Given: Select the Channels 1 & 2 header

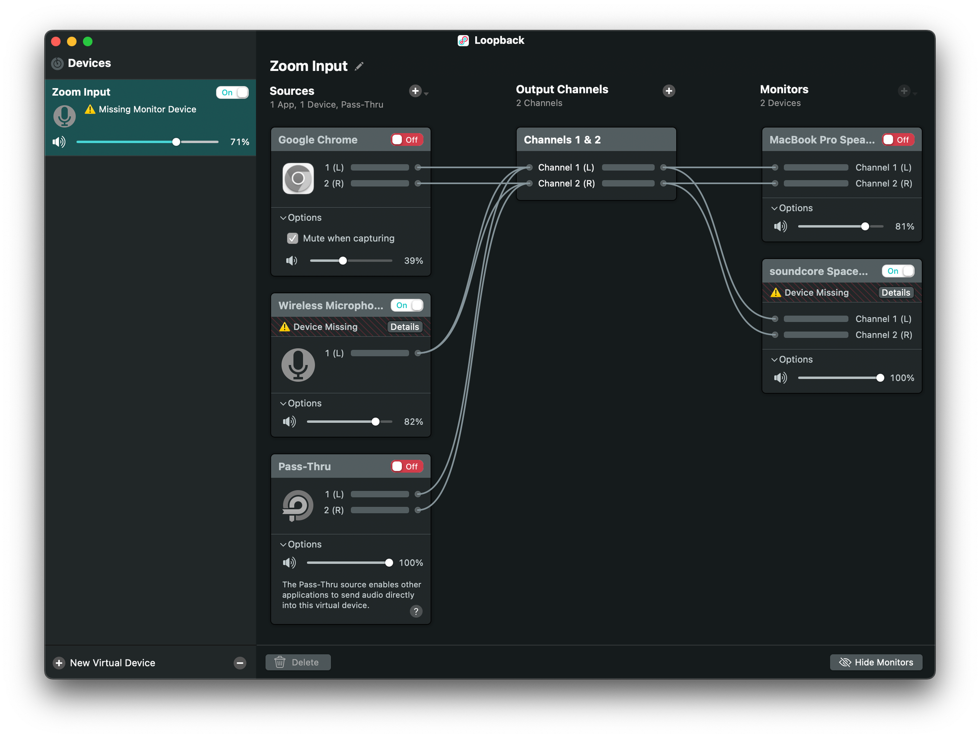Looking at the screenshot, I should point(596,140).
